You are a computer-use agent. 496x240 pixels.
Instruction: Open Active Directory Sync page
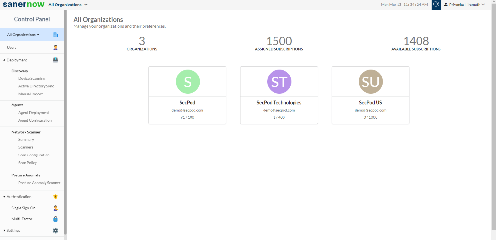36,86
